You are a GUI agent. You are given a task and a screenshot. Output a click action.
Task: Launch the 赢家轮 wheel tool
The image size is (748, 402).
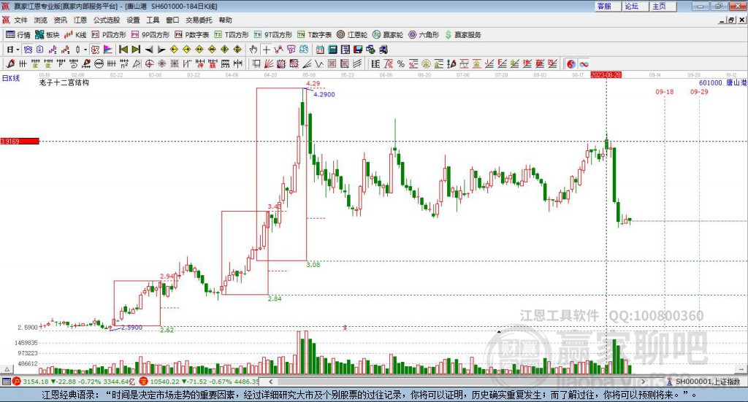388,35
